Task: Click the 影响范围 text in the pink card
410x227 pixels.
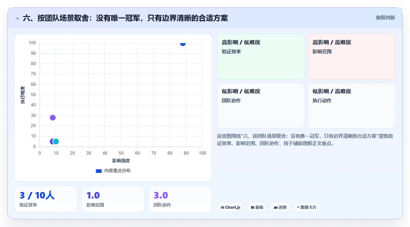Action: [x=322, y=52]
